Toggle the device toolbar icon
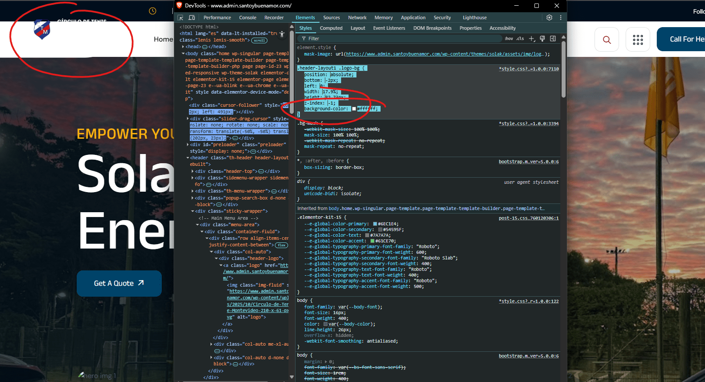This screenshot has height=382, width=705. click(x=192, y=18)
